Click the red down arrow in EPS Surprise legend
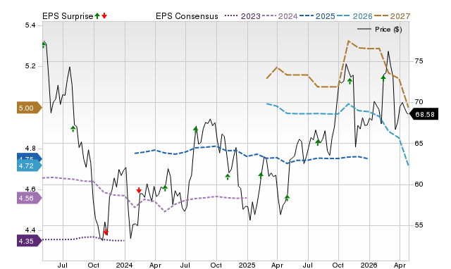 pyautogui.click(x=104, y=16)
